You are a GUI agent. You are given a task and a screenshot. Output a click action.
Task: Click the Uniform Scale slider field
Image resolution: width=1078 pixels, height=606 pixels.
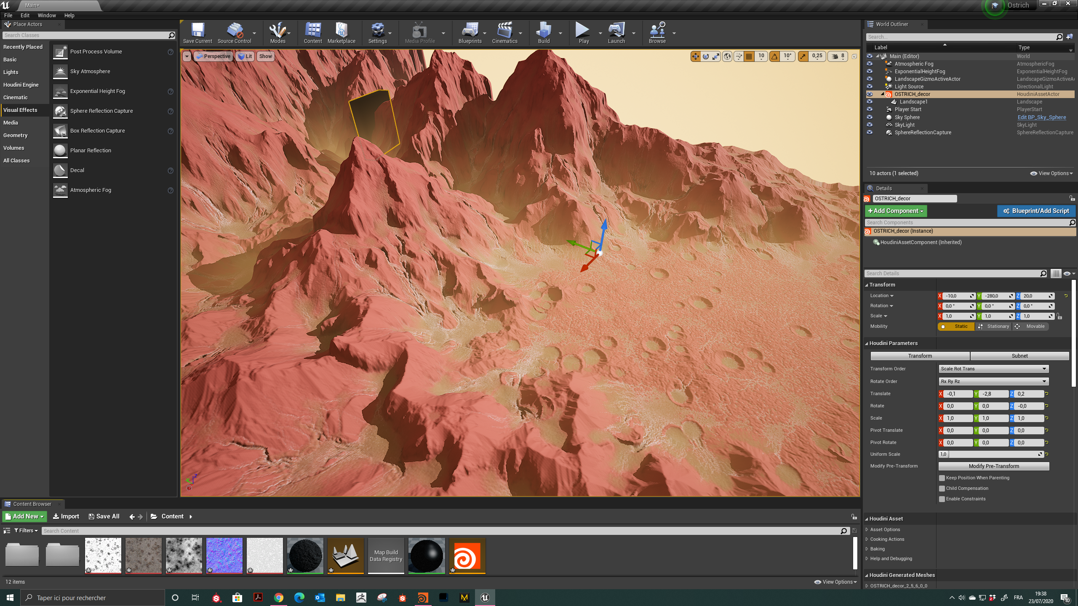coord(991,454)
